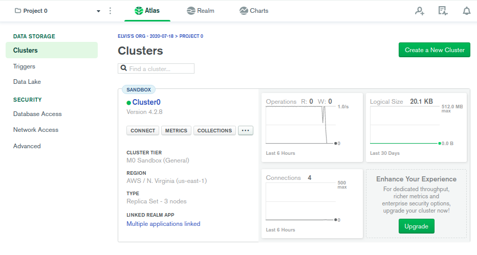The image size is (477, 255).
Task: Open the Cluster0 more options button
Action: [246, 130]
